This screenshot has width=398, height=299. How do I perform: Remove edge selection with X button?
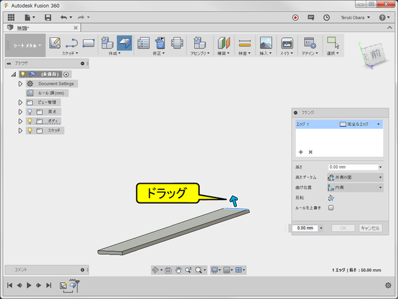tap(310, 152)
